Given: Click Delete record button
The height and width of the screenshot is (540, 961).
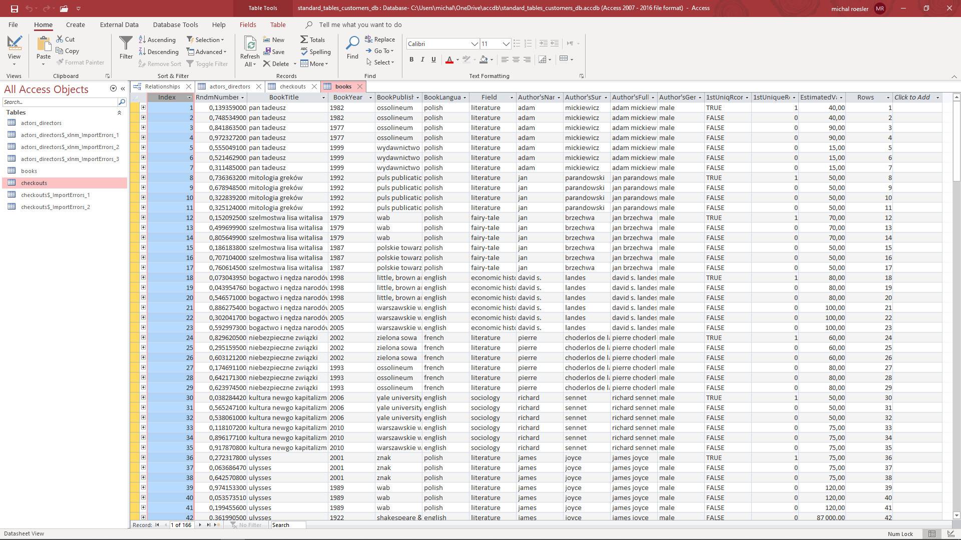Looking at the screenshot, I should [x=276, y=63].
